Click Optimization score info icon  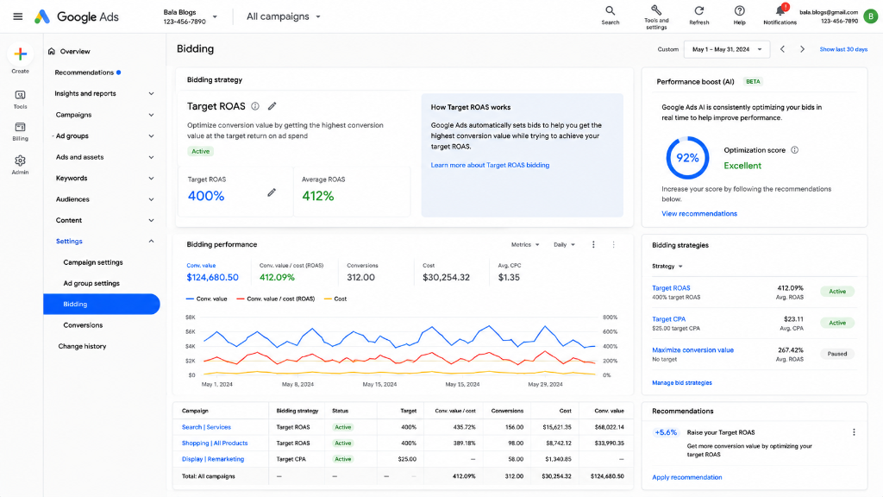tap(794, 150)
